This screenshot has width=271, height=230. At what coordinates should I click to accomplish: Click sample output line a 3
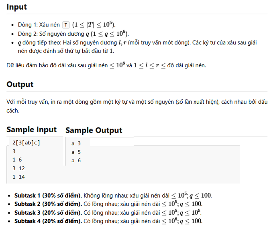pos(76,143)
